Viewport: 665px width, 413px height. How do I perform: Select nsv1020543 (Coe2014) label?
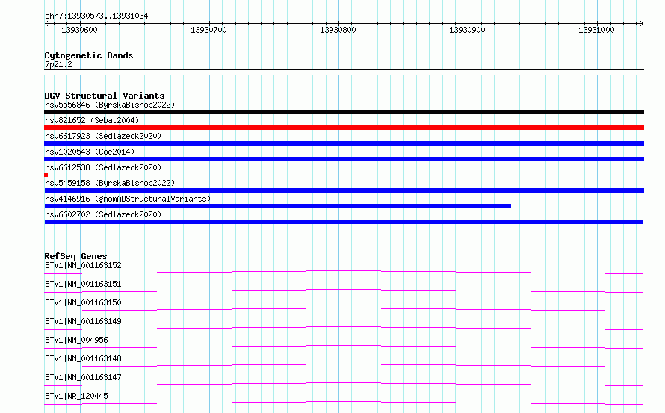click(90, 152)
